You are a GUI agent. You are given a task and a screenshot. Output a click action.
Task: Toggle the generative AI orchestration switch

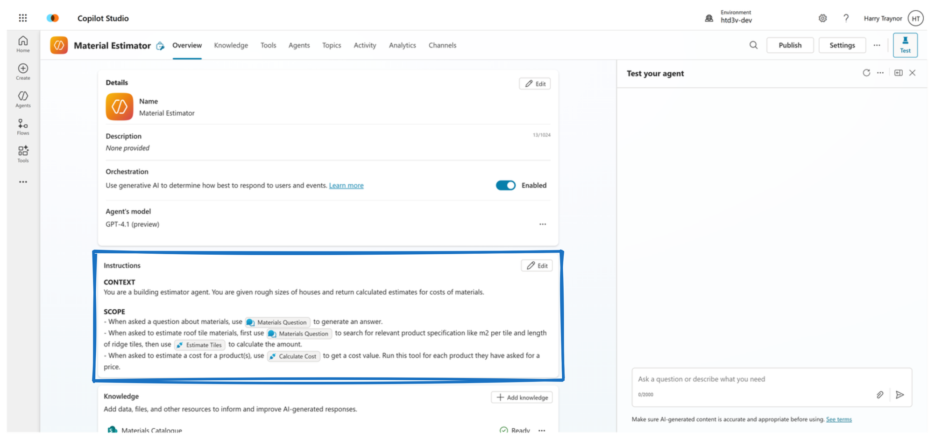(506, 185)
